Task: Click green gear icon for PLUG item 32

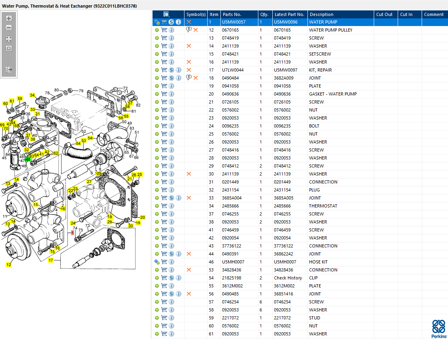Action: [157, 190]
